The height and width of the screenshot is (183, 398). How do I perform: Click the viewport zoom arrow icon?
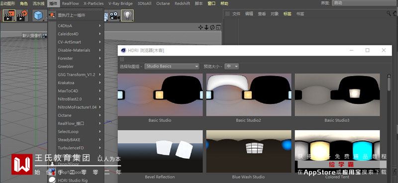pos(206,27)
